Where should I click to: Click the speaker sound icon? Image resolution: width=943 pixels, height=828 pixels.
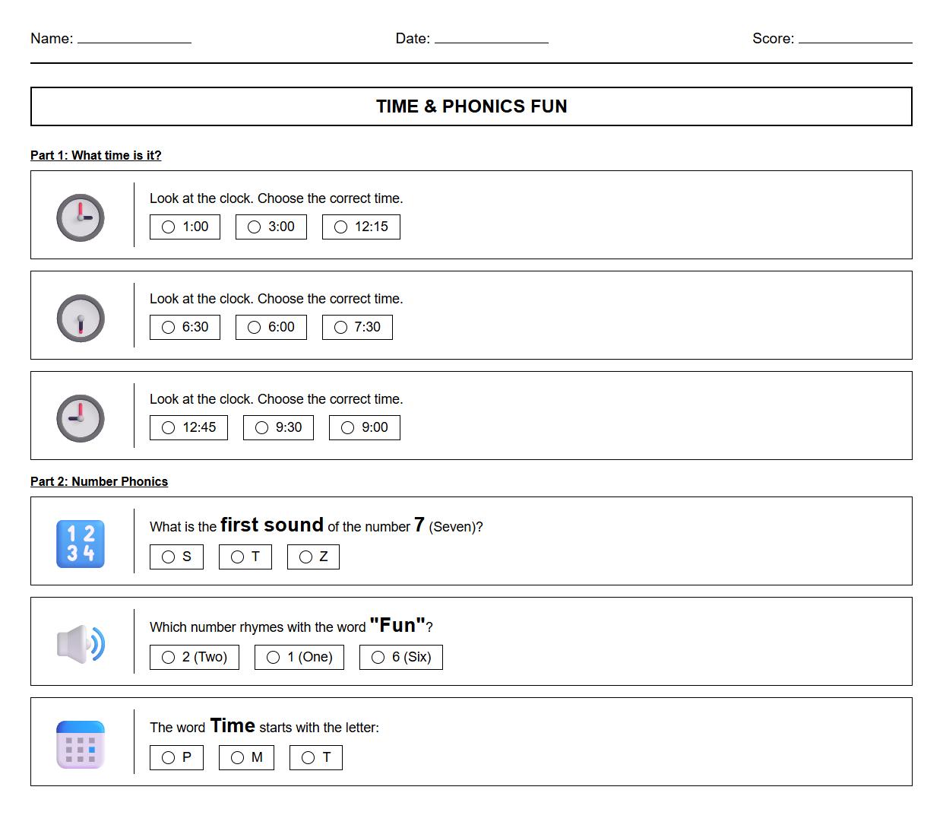coord(81,644)
